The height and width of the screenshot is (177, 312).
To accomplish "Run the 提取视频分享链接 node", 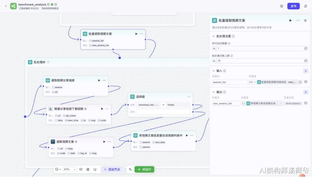I will tap(99, 81).
